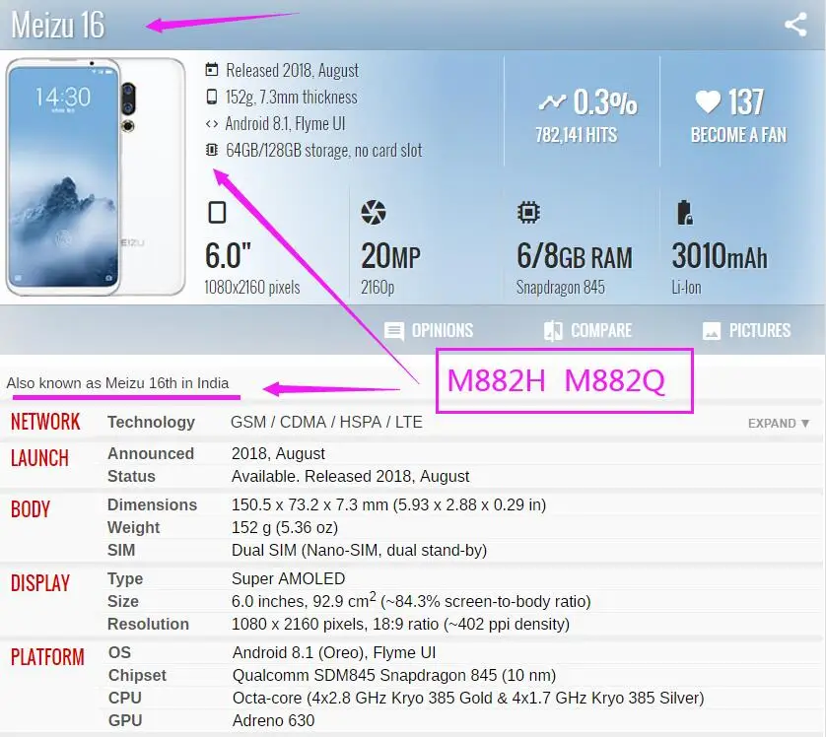Viewport: 826px width, 737px height.
Task: Click the camera shutter icon above 20MP
Action: 374,213
